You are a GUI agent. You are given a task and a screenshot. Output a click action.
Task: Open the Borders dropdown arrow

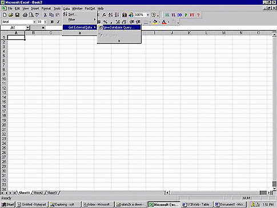(150, 22)
